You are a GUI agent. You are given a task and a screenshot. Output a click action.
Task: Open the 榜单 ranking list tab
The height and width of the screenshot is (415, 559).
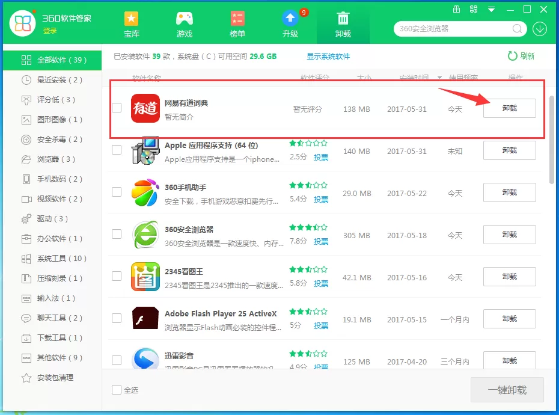[x=237, y=24]
